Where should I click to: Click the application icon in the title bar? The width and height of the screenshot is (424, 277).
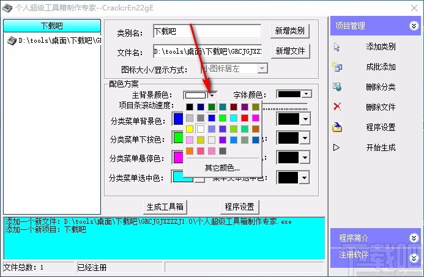[x=7, y=8]
